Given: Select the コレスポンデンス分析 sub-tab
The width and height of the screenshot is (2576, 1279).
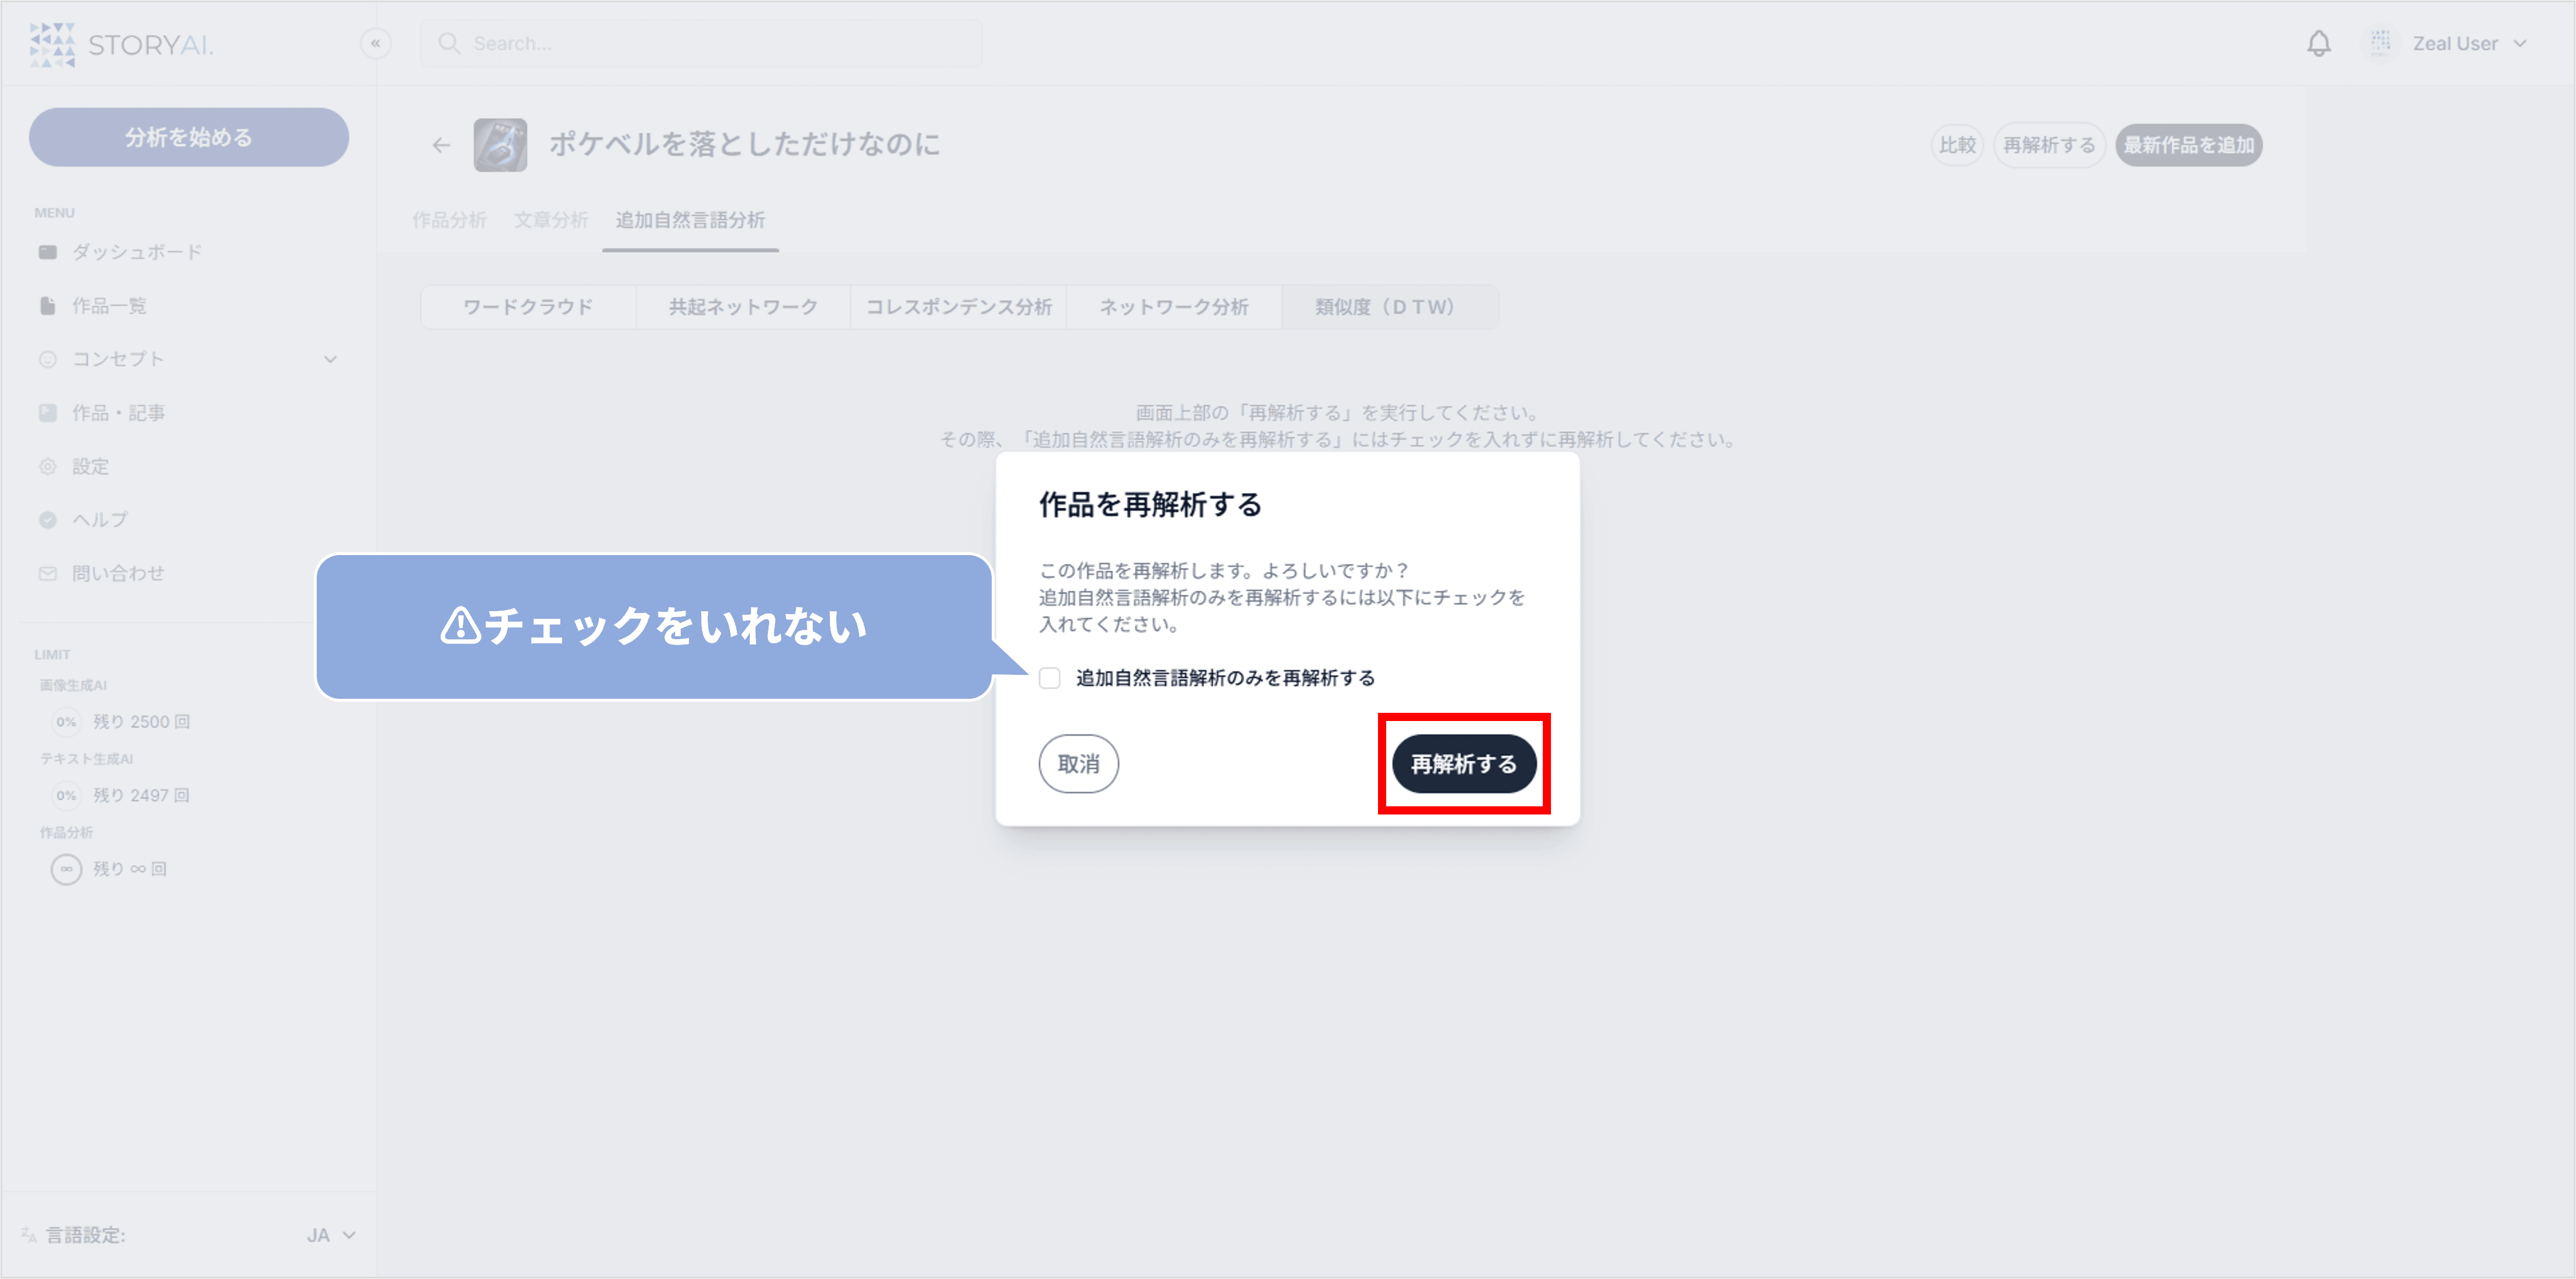Looking at the screenshot, I should [958, 307].
